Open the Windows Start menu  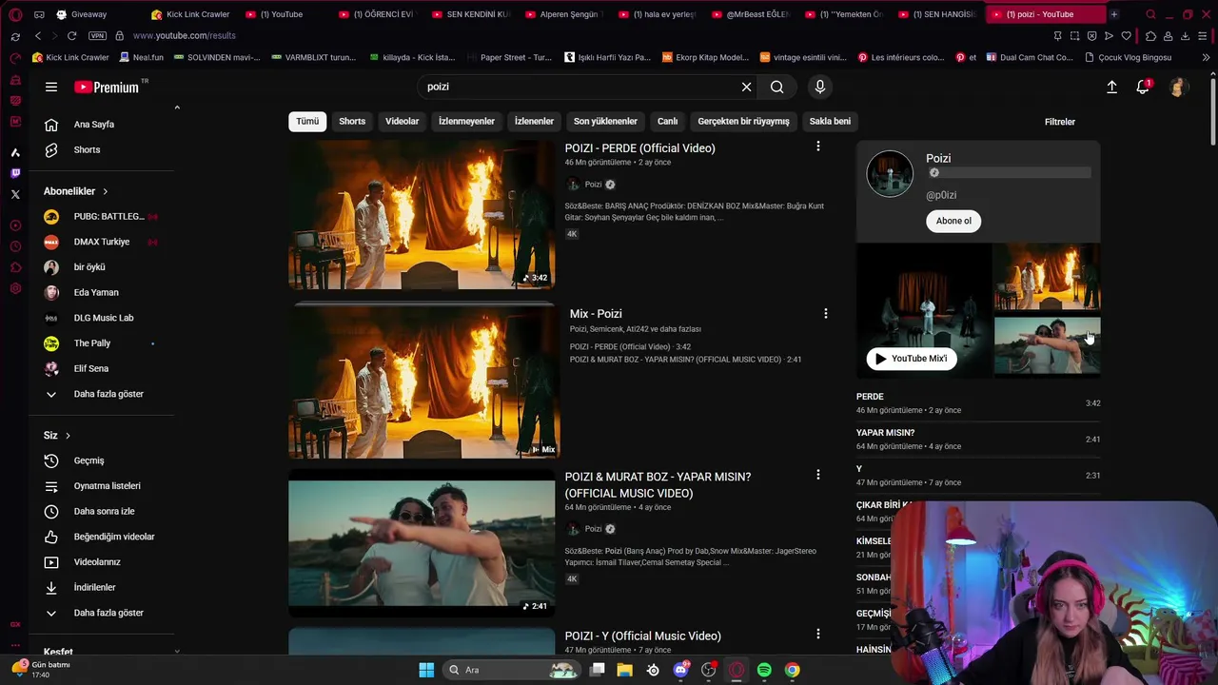pyautogui.click(x=426, y=670)
